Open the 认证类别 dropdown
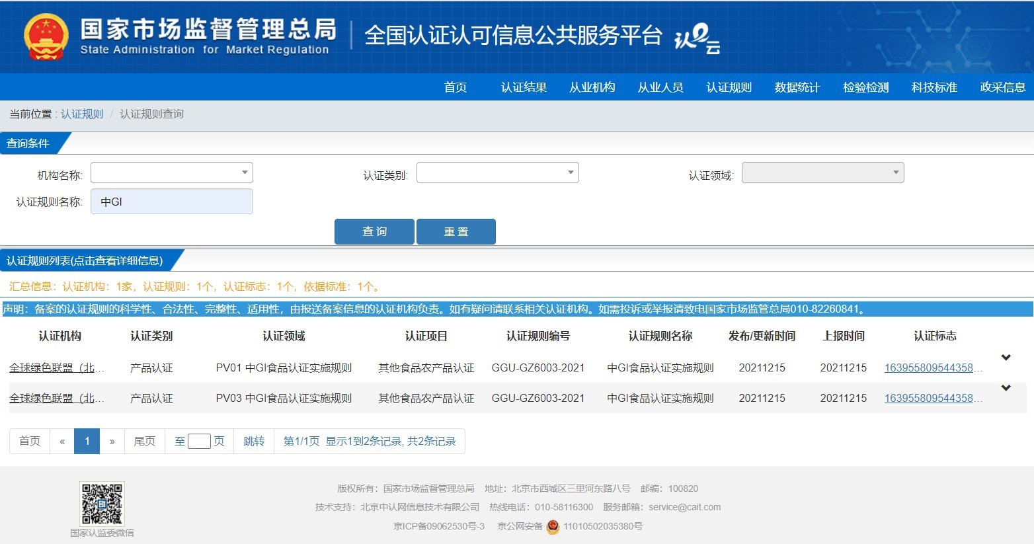 [497, 173]
